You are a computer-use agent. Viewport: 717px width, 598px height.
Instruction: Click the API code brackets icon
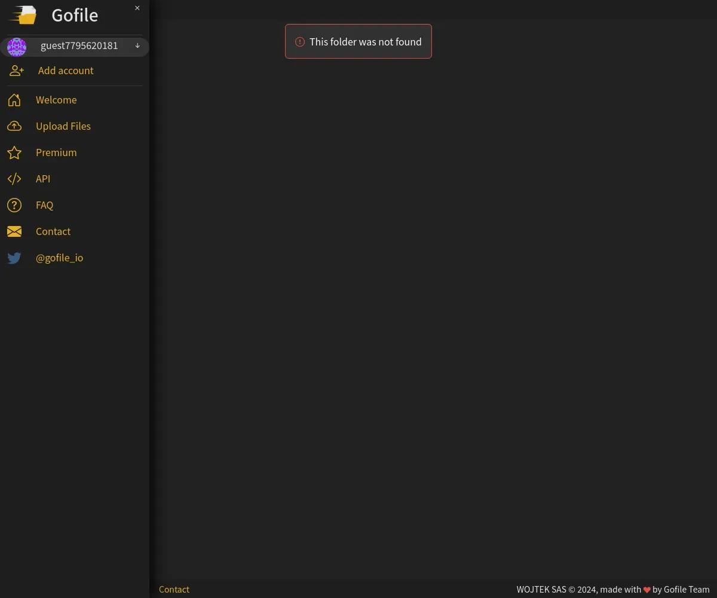click(14, 179)
